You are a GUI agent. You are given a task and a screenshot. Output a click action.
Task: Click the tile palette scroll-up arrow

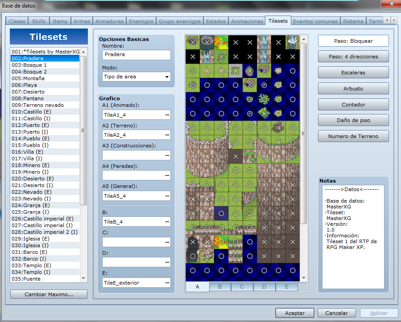pos(304,39)
